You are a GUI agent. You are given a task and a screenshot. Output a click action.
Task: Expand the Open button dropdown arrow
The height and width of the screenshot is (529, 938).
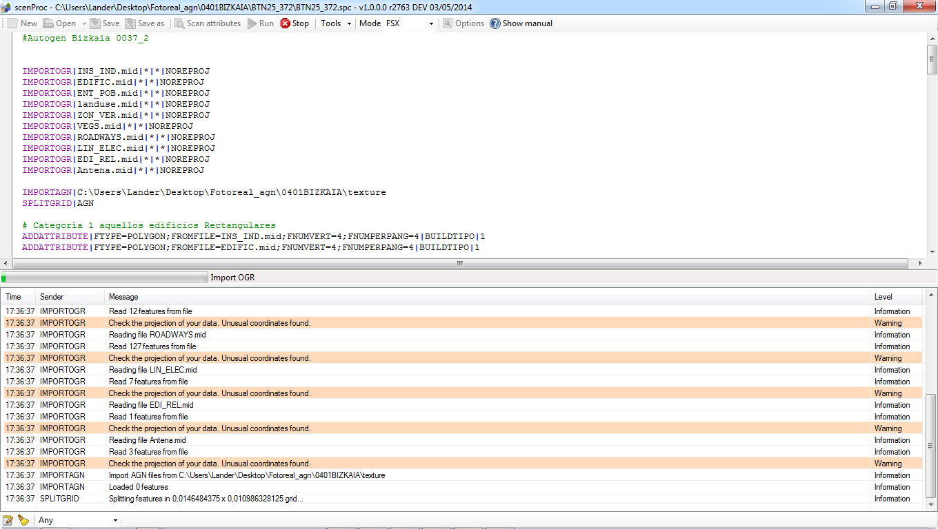[84, 23]
